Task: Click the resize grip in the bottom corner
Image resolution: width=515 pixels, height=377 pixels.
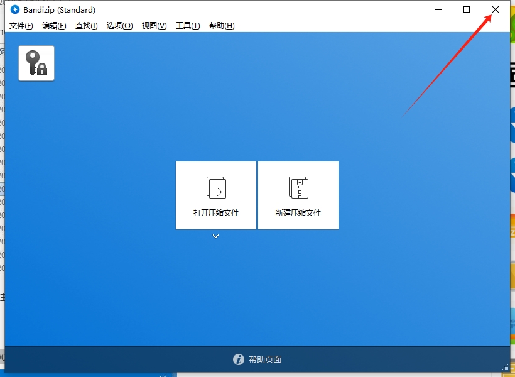Action: 506,368
